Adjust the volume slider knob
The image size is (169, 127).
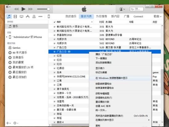(48, 9)
